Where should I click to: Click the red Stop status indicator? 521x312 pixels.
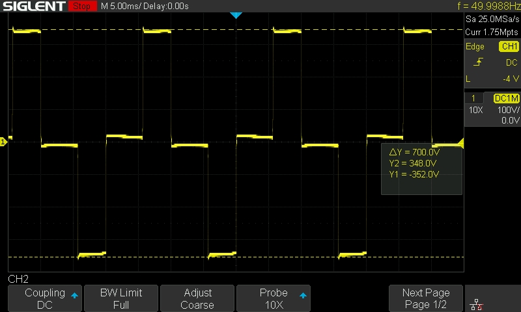tap(82, 6)
